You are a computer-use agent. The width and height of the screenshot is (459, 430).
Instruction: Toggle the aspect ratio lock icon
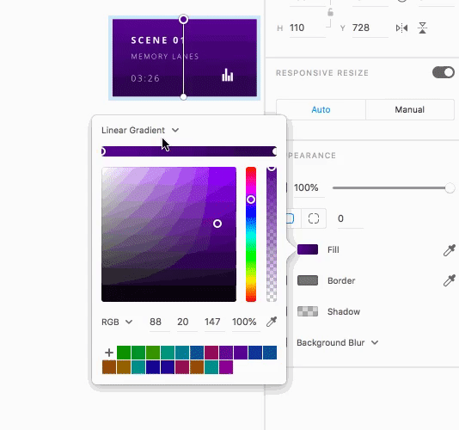[x=330, y=12]
